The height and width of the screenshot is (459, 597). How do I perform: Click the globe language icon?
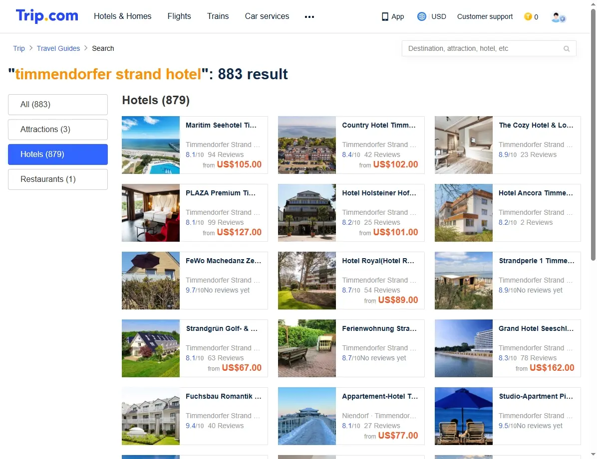(x=421, y=16)
